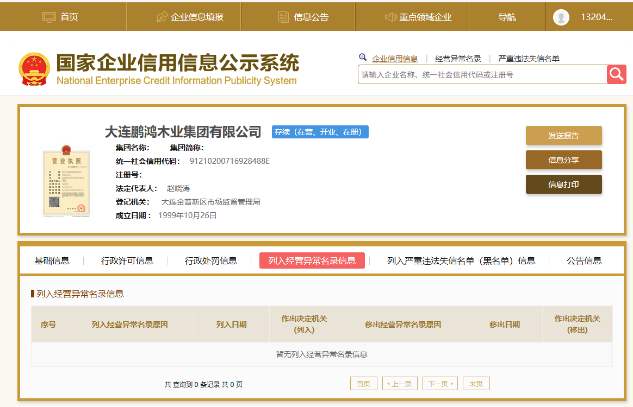Select the 经营异常名录 search category link
Viewport: 633px width, 407px height.
coord(458,59)
